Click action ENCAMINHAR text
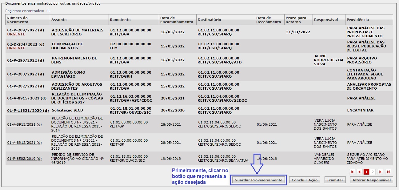 [360, 110]
